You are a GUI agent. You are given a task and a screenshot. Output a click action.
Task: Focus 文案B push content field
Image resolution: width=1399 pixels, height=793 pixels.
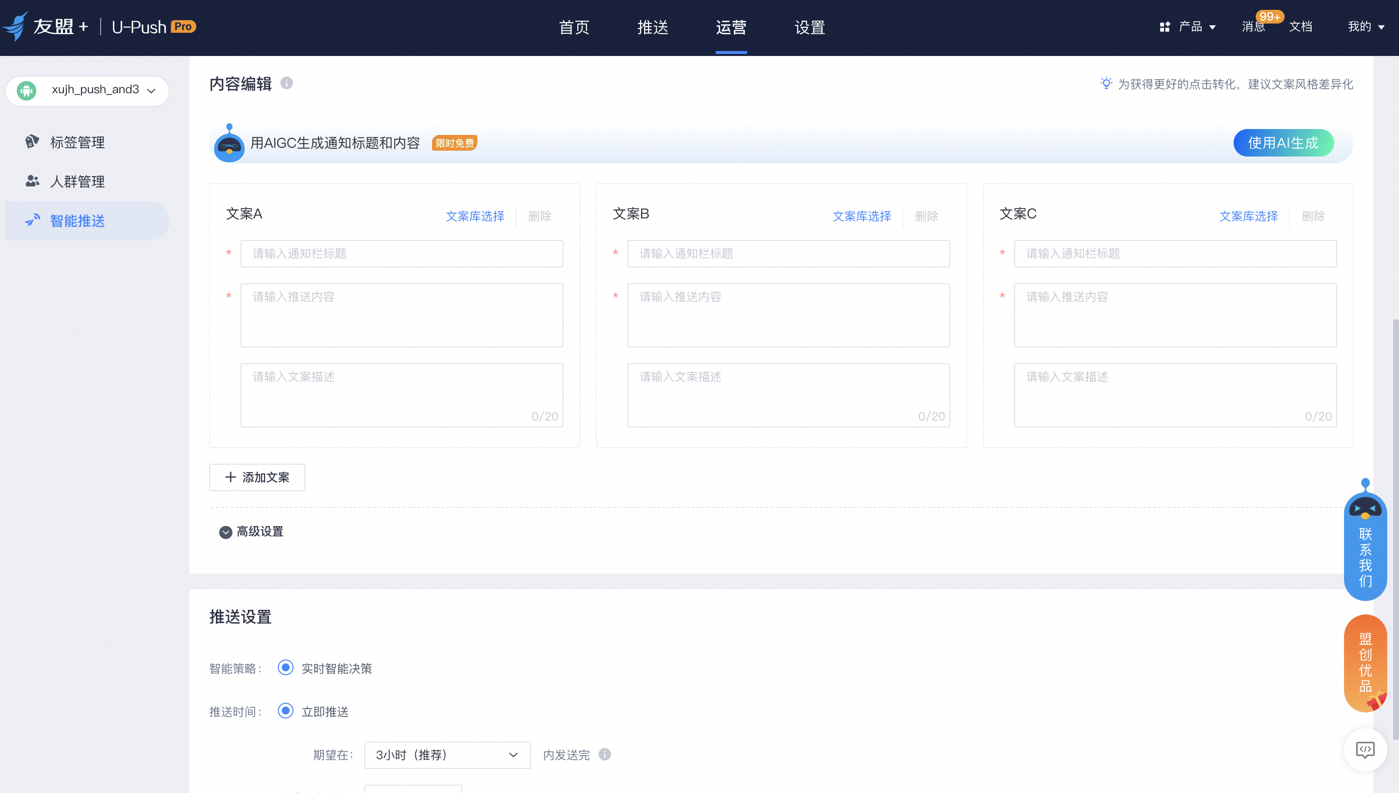(x=789, y=316)
